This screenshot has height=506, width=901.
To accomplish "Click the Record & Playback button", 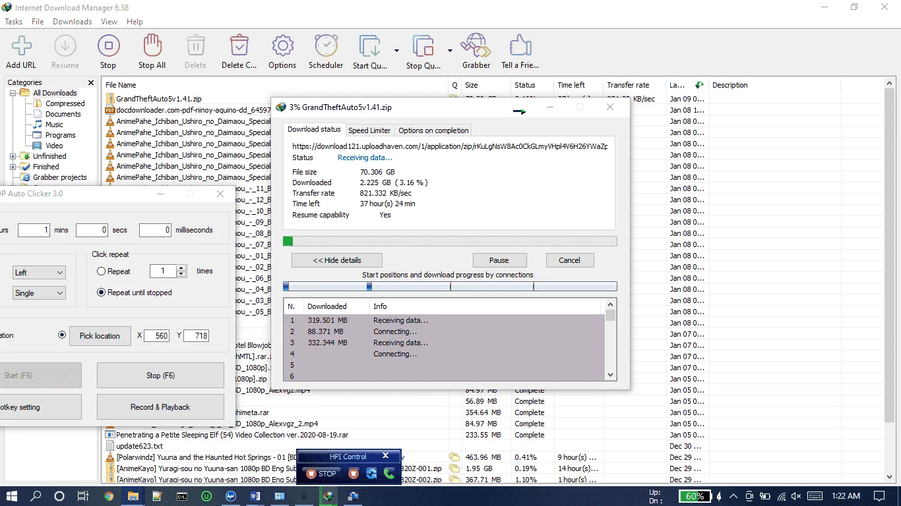I will coord(160,407).
